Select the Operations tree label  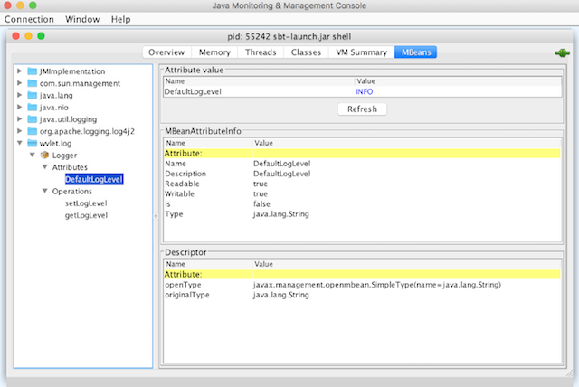(72, 191)
